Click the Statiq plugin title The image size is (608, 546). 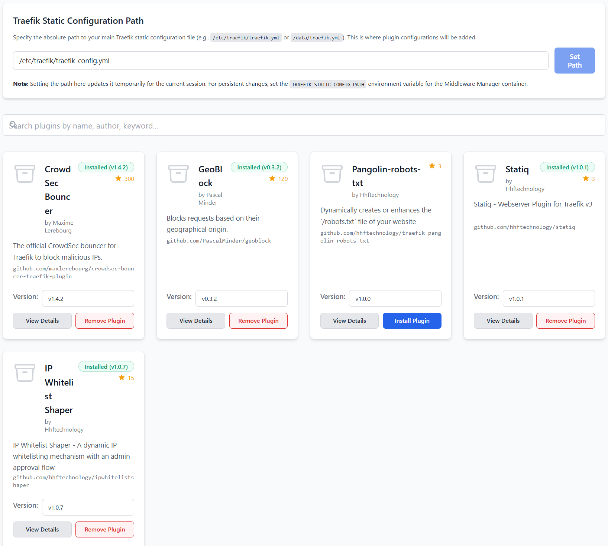pos(517,169)
